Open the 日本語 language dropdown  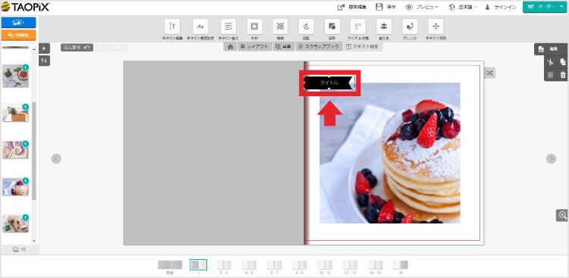pyautogui.click(x=463, y=7)
